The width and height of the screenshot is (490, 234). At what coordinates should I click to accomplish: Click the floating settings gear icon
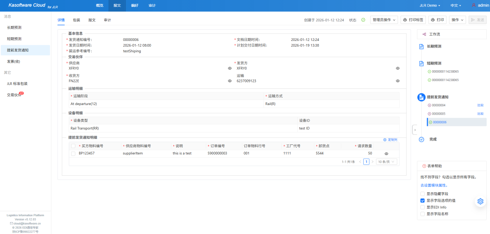point(480,201)
